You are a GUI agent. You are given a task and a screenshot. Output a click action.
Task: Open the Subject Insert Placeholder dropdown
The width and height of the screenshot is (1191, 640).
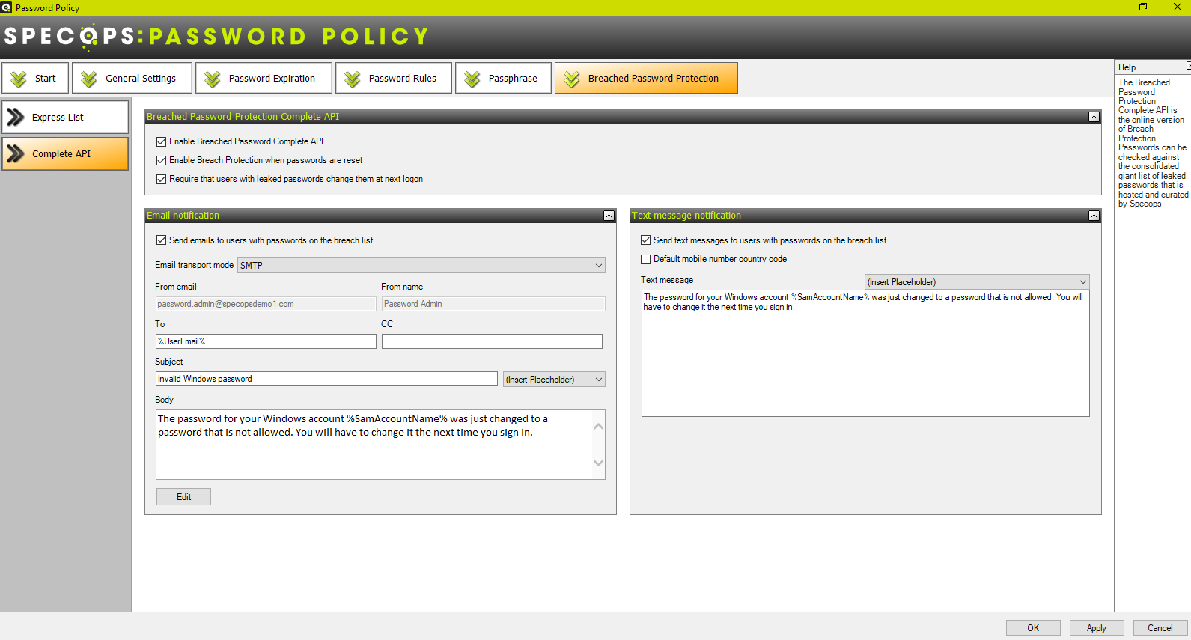click(554, 380)
